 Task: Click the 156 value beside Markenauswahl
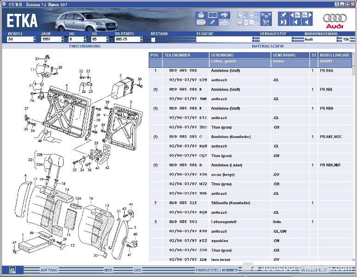pos(346,39)
